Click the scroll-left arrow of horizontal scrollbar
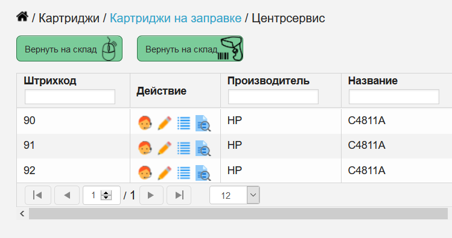 [22, 213]
